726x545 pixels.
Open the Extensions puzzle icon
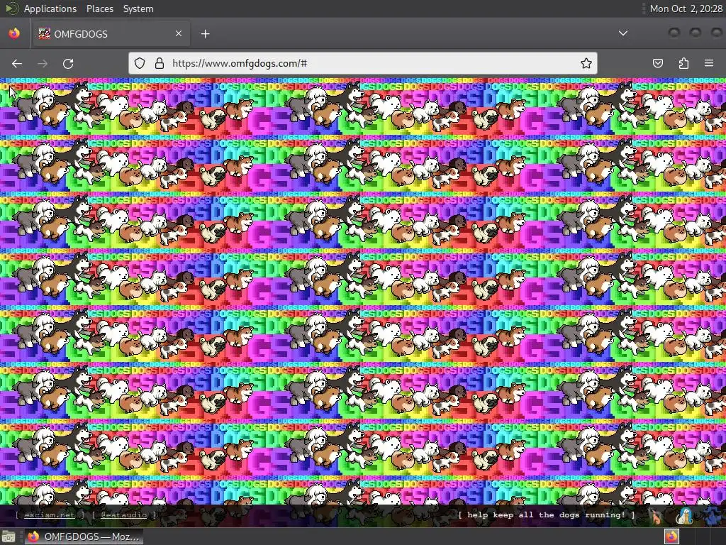tap(683, 63)
